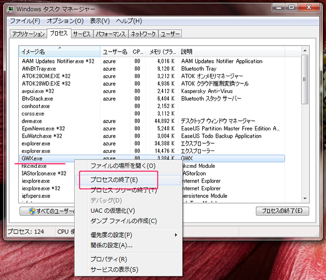Screen dimensions: 326x280
Task: Go to the ネットワーク tab
Action: pos(143,34)
